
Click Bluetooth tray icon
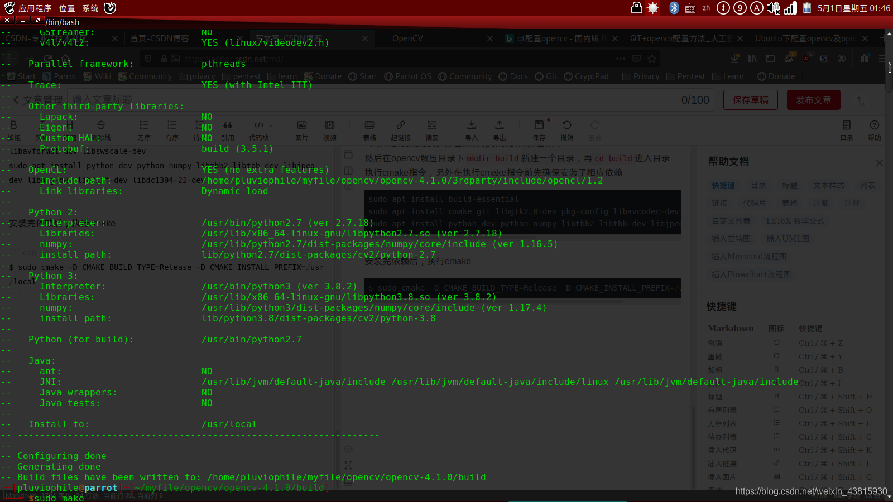674,8
